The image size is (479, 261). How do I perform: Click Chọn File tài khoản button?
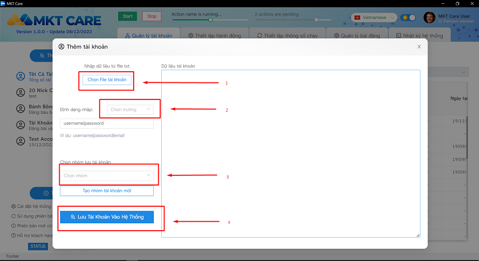[107, 80]
